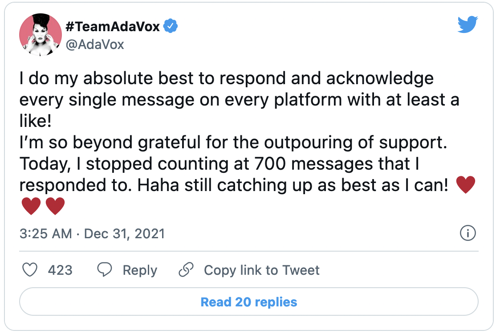The width and height of the screenshot is (500, 334).
Task: Click the chain link icon
Action: click(186, 270)
